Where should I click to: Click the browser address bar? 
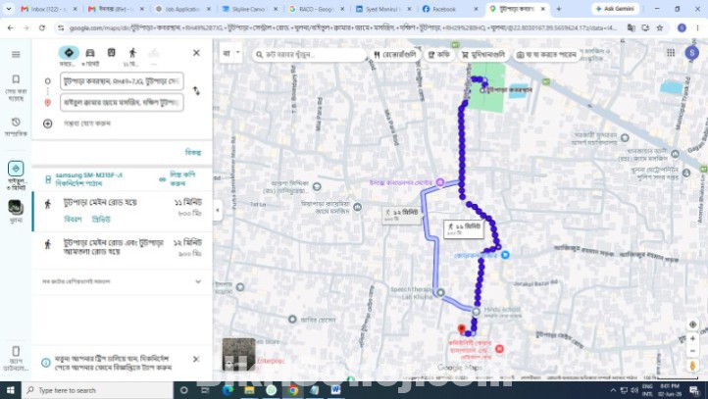pos(343,28)
